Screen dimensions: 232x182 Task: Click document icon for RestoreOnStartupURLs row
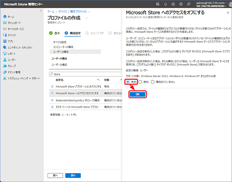[52, 100]
